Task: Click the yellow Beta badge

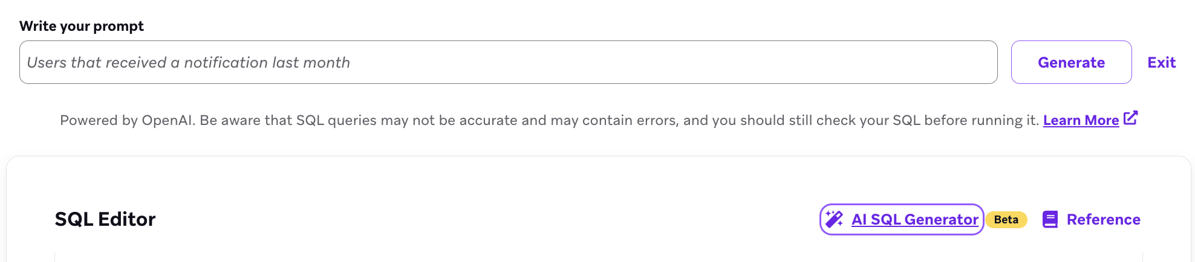Action: [1006, 220]
